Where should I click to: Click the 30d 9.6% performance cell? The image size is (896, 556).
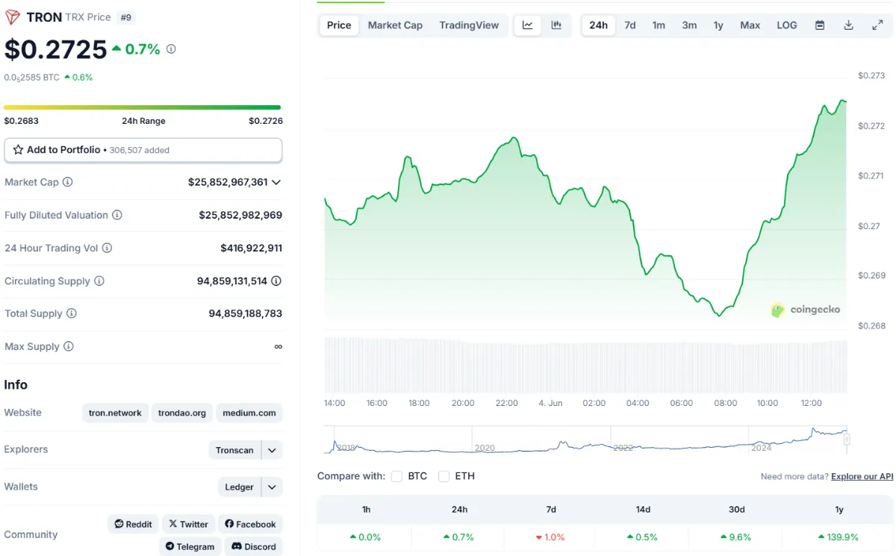(x=736, y=537)
